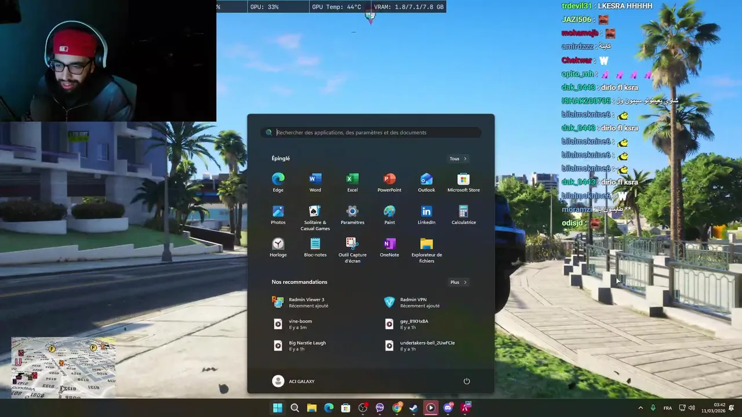Click the microphone tray icon

tap(653, 408)
